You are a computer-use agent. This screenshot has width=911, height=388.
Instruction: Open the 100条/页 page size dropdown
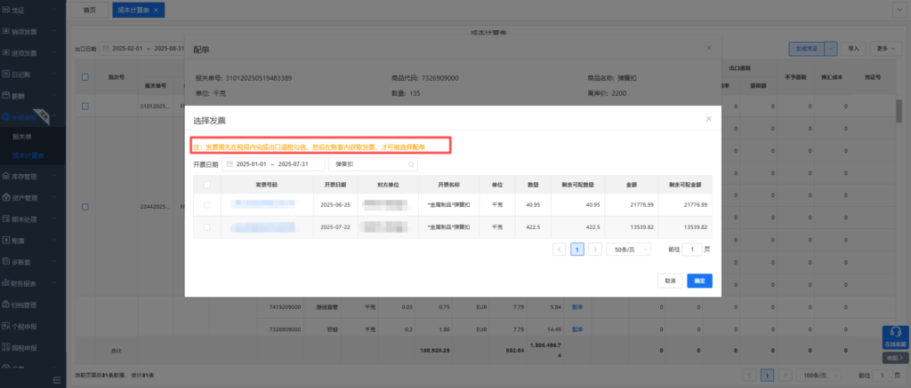[815, 375]
